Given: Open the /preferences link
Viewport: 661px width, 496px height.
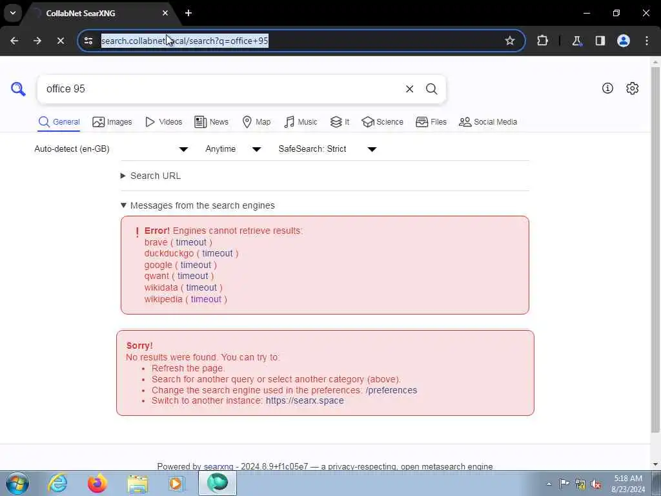Looking at the screenshot, I should coord(391,391).
